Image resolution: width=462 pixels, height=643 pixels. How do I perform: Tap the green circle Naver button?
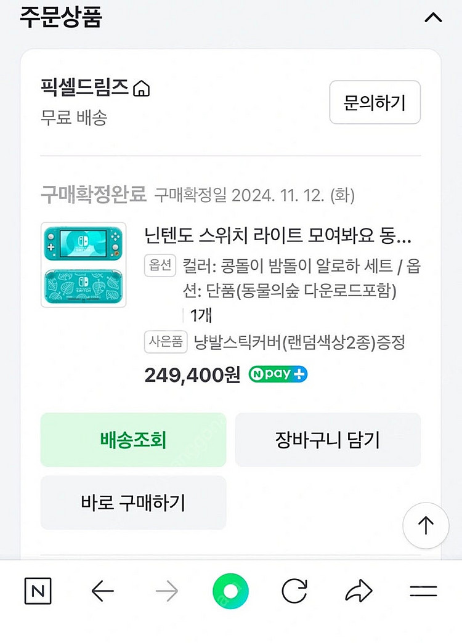tap(230, 592)
